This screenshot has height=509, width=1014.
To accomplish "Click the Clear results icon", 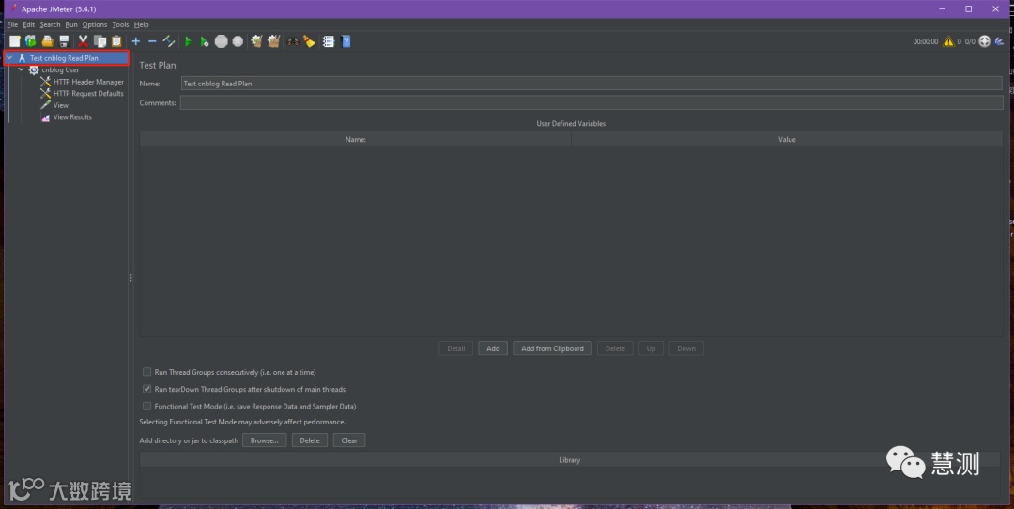I will click(x=256, y=41).
